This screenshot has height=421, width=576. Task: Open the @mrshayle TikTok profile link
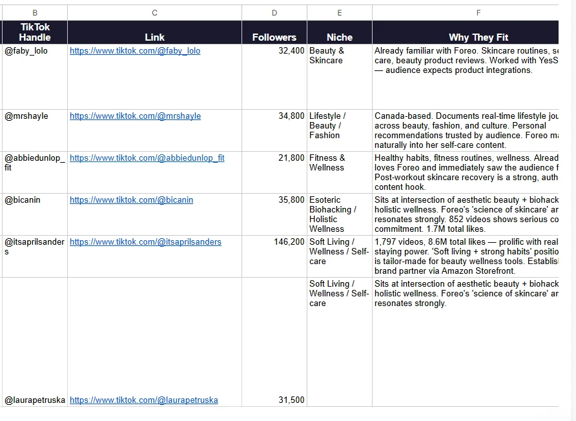(135, 116)
